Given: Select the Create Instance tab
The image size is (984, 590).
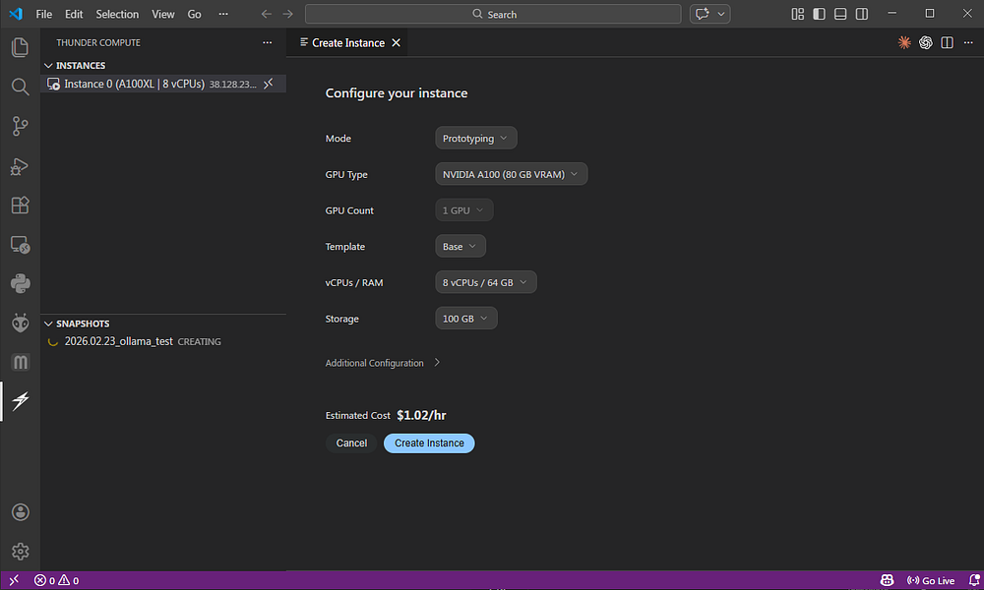Looking at the screenshot, I should (x=347, y=42).
